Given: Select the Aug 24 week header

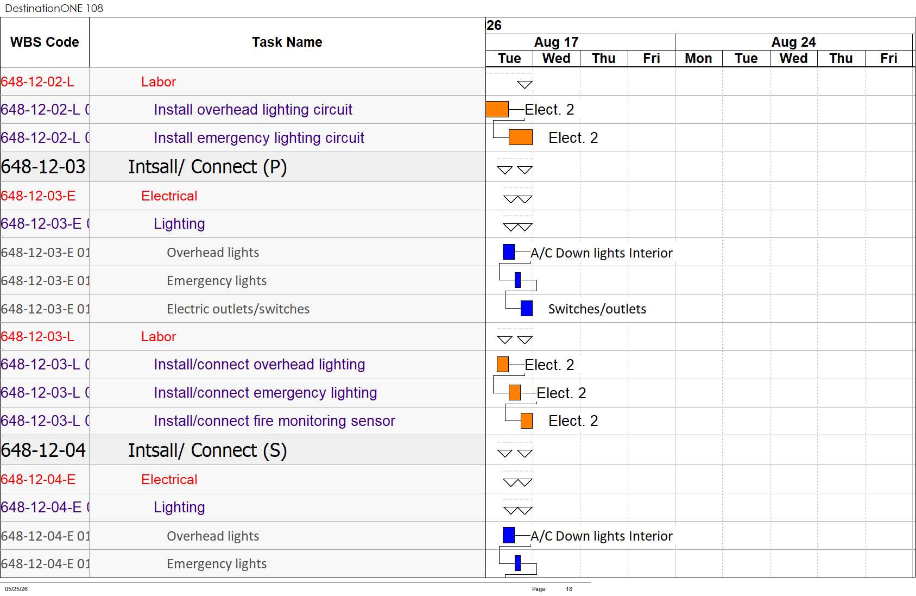Looking at the screenshot, I should [x=793, y=42].
